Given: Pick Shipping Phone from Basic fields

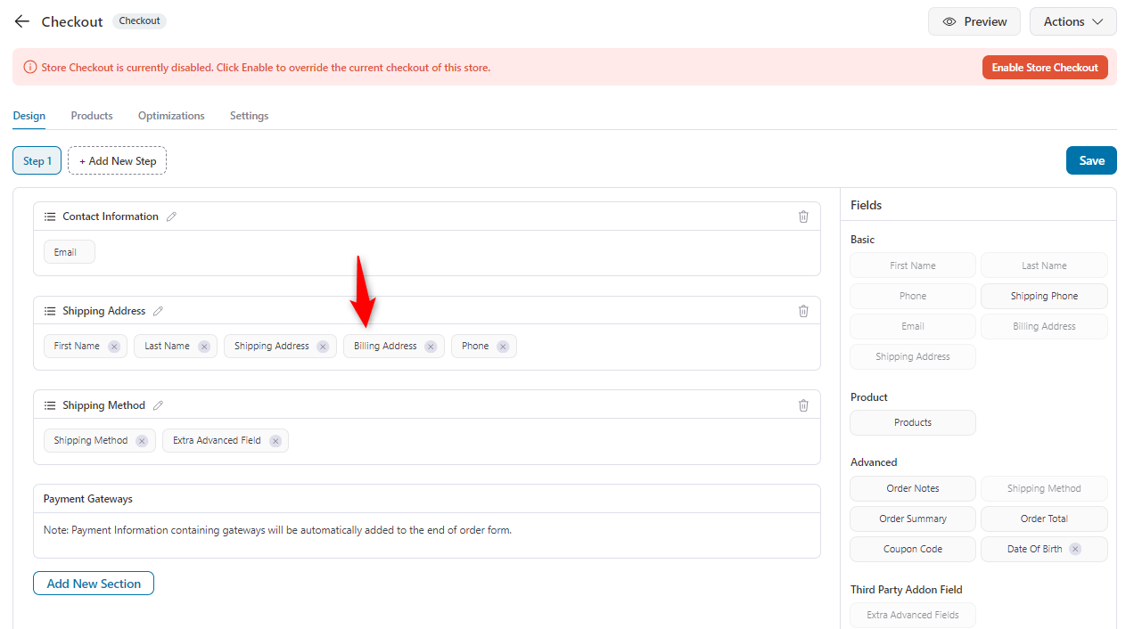Looking at the screenshot, I should [1044, 296].
